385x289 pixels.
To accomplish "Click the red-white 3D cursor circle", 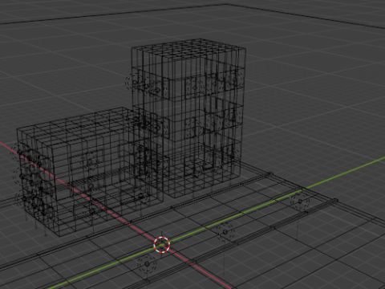I will pyautogui.click(x=162, y=245).
